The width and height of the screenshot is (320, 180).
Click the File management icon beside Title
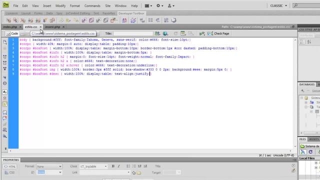157,33
